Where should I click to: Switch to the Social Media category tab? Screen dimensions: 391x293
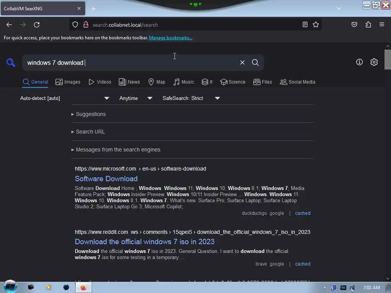tap(297, 82)
